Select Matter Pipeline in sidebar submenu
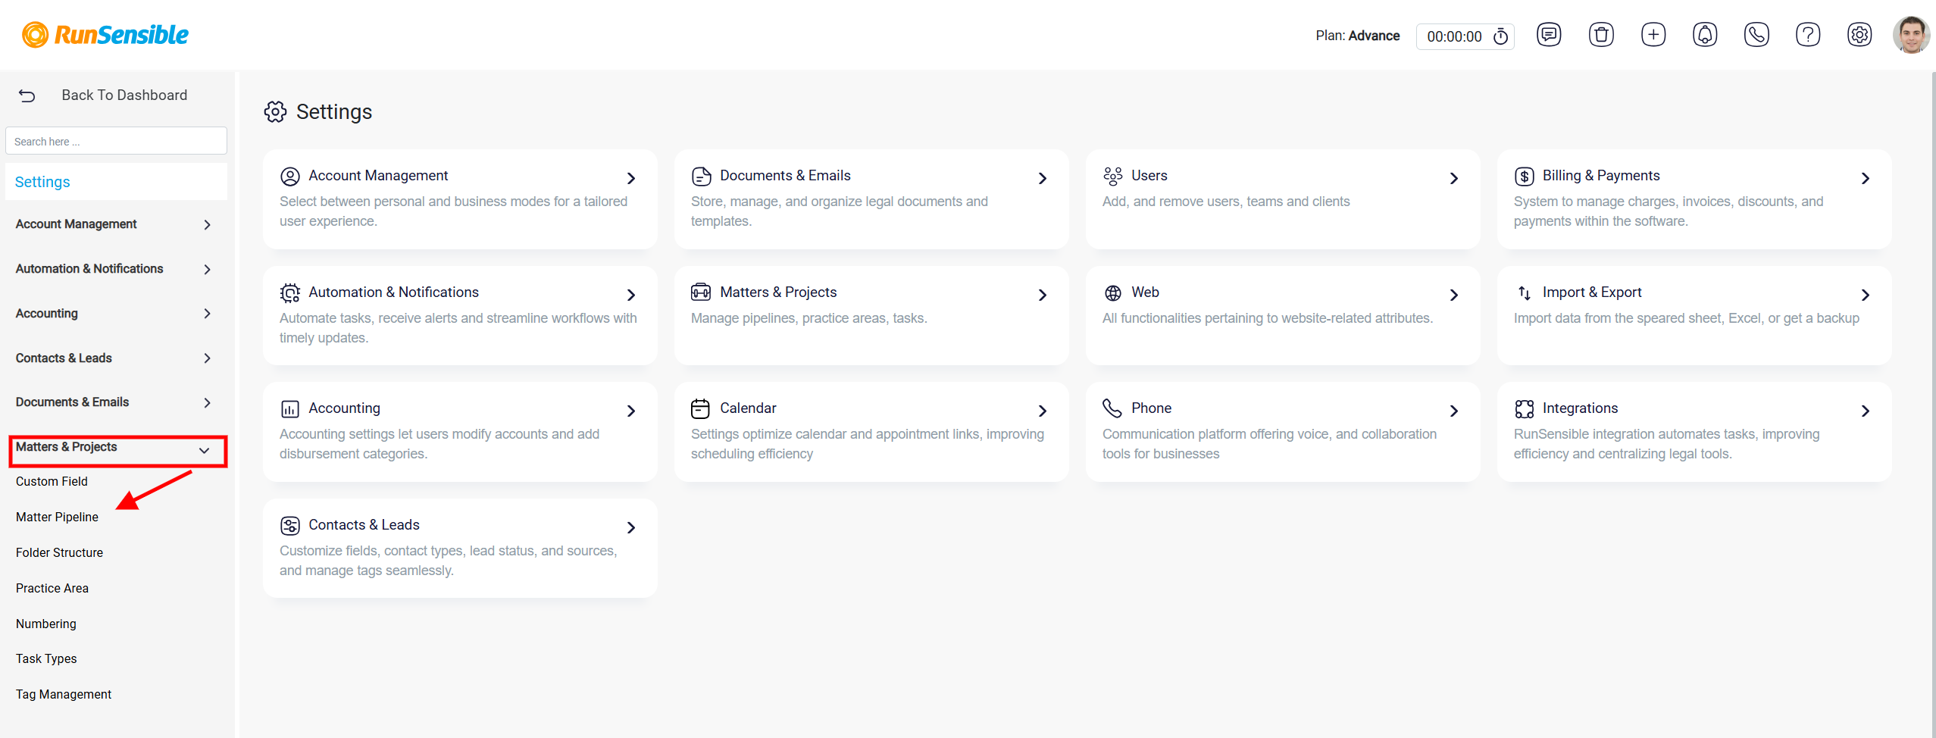The image size is (1936, 738). click(x=57, y=517)
